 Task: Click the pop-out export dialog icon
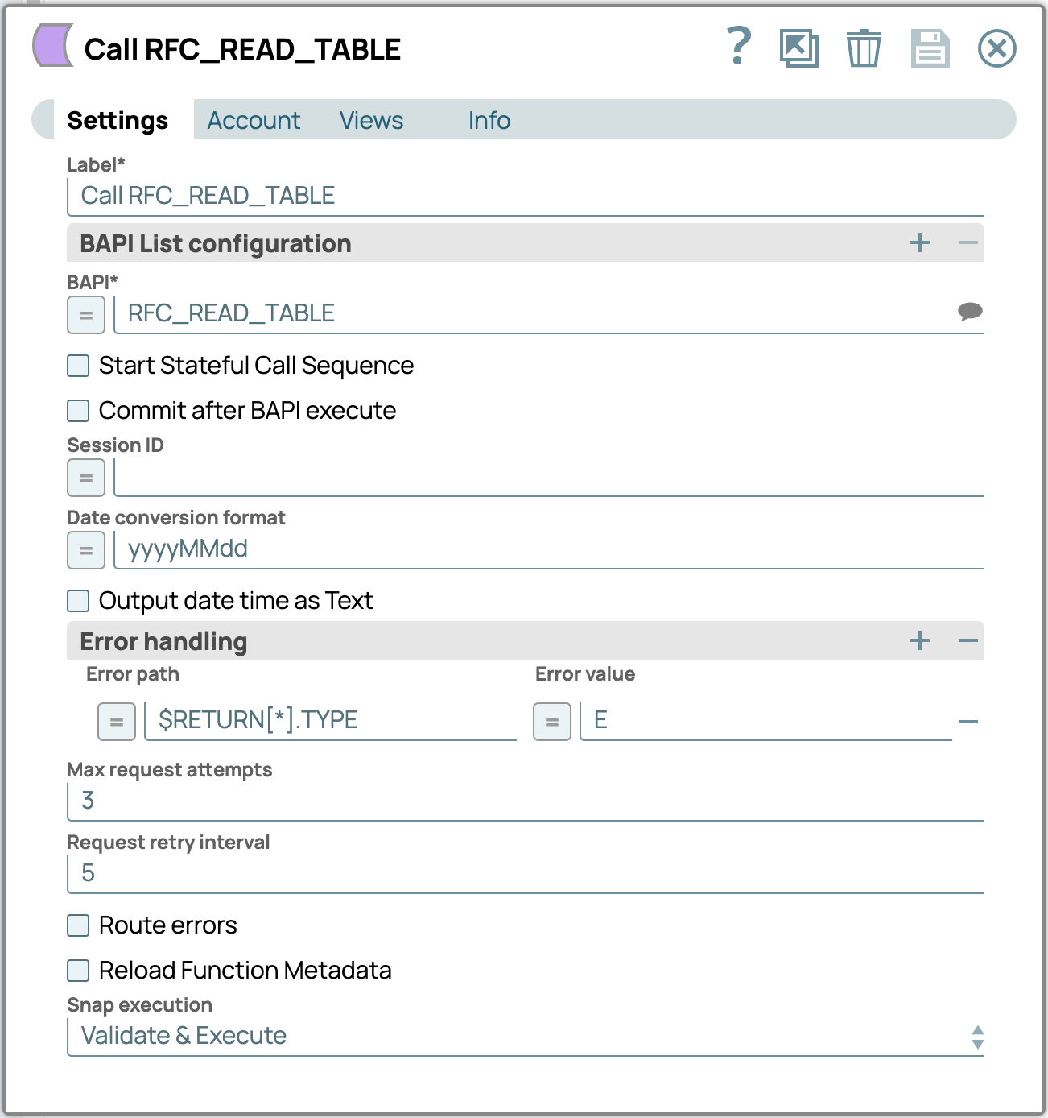(x=798, y=48)
